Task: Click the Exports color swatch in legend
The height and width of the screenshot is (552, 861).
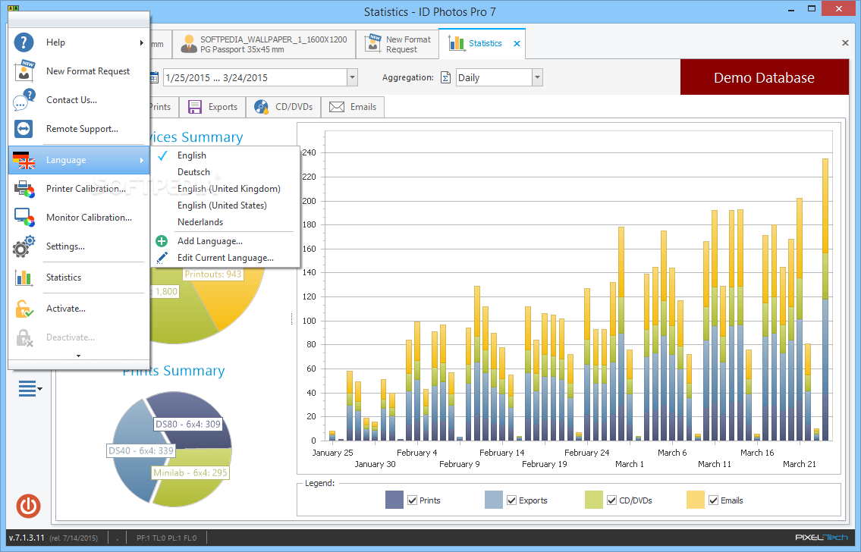Action: [x=494, y=500]
